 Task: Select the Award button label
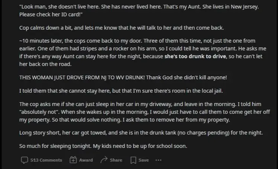(86, 160)
